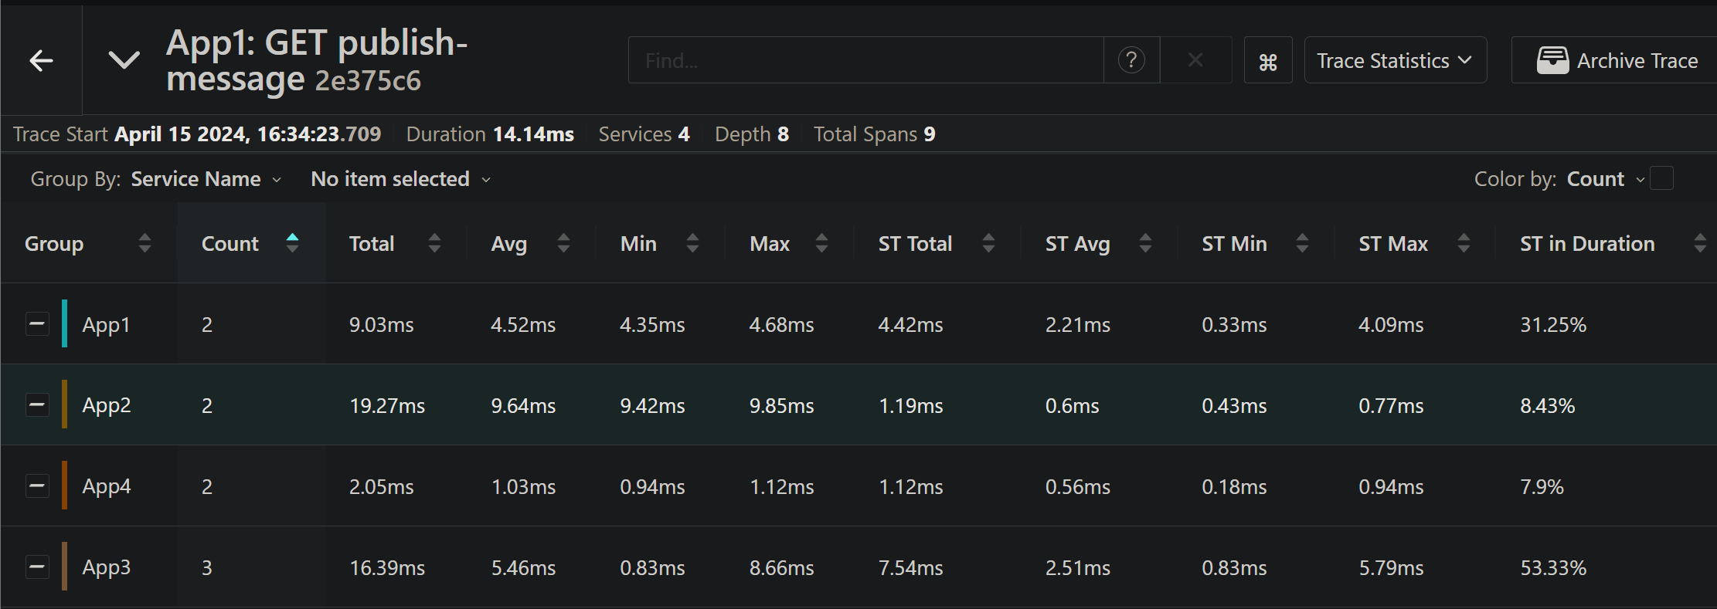
Task: Click the App4 avg 1.03ms cell
Action: coord(523,487)
